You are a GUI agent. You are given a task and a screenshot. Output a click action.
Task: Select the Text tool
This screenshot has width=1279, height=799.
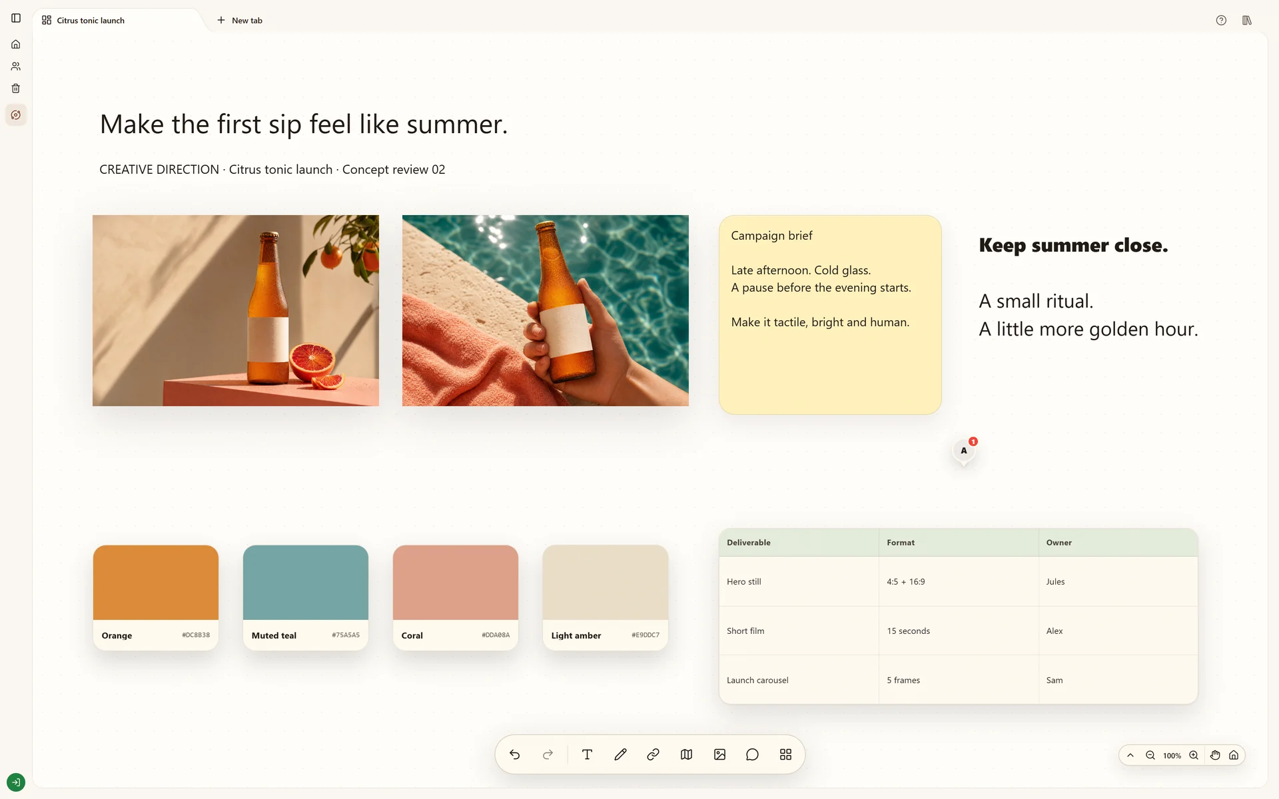[x=587, y=754]
